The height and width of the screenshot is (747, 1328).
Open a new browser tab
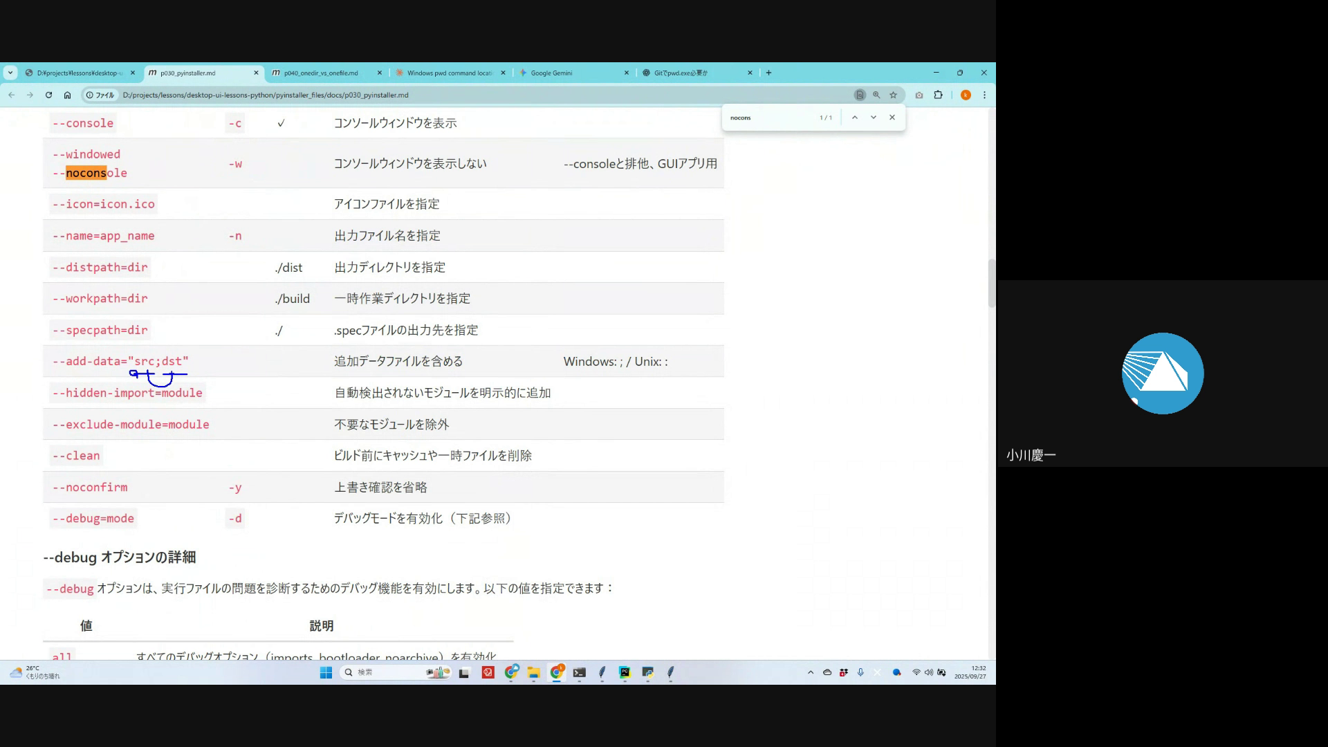[768, 73]
